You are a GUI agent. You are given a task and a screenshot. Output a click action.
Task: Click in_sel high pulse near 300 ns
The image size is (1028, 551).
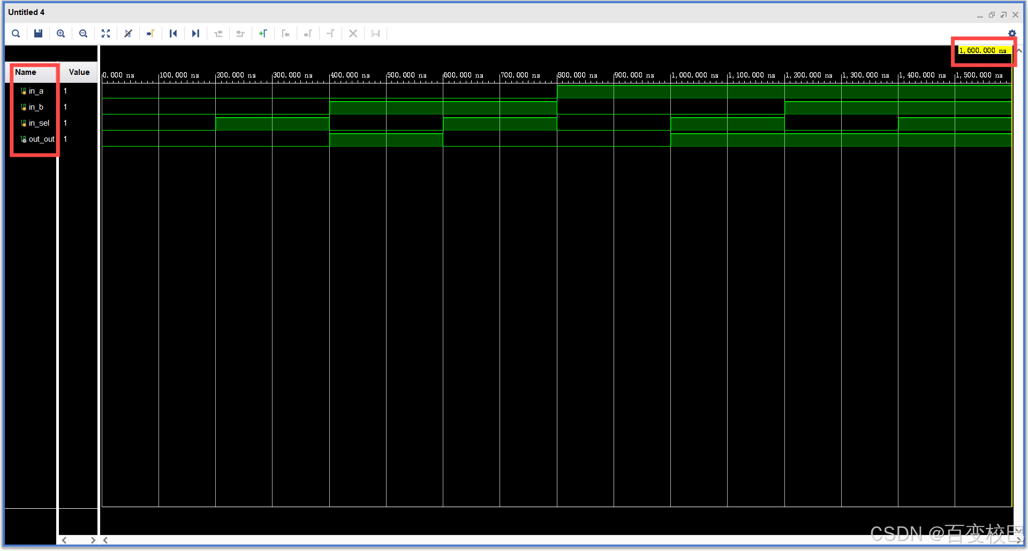(x=273, y=124)
